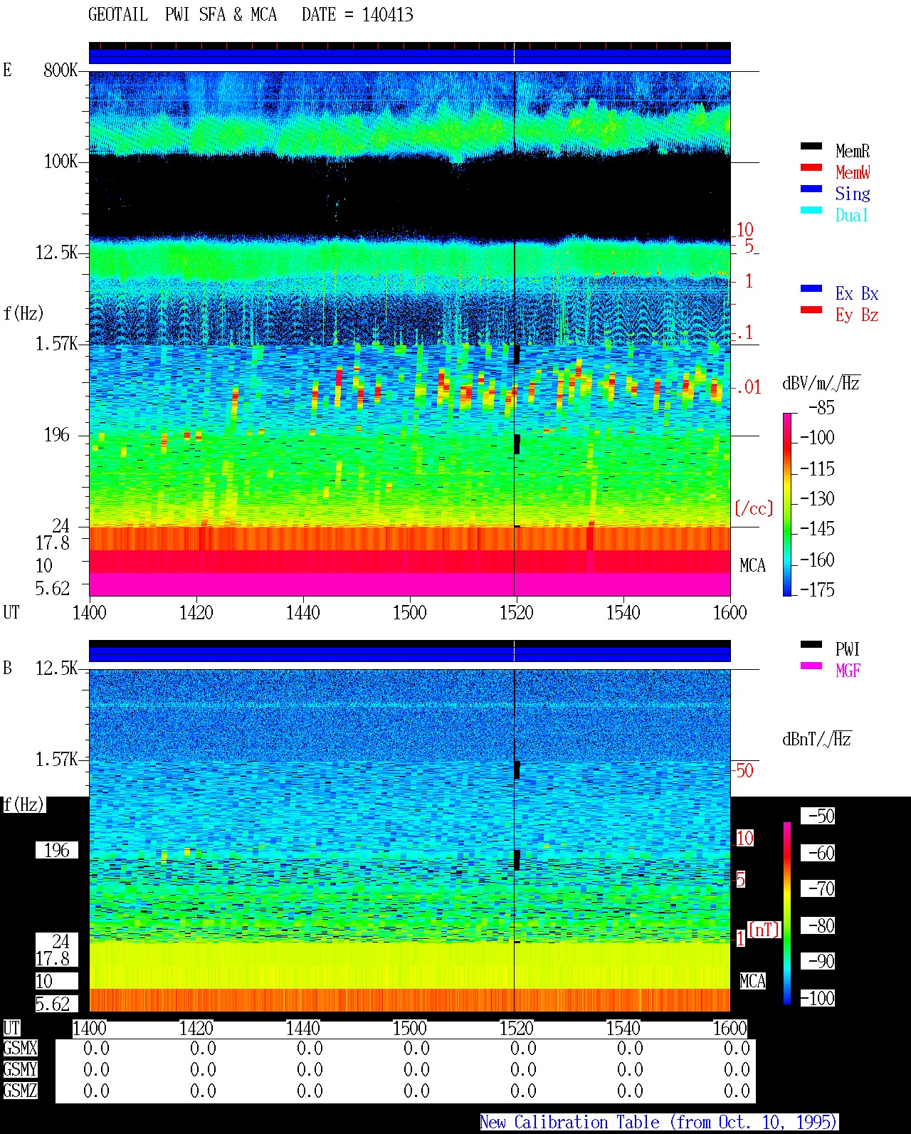Click the black PWI legend swatch
911x1134 pixels.
pyautogui.click(x=811, y=644)
